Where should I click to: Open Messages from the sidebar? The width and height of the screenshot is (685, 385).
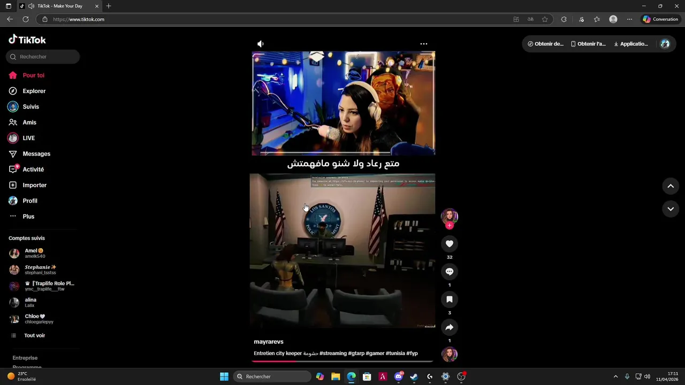[36, 154]
